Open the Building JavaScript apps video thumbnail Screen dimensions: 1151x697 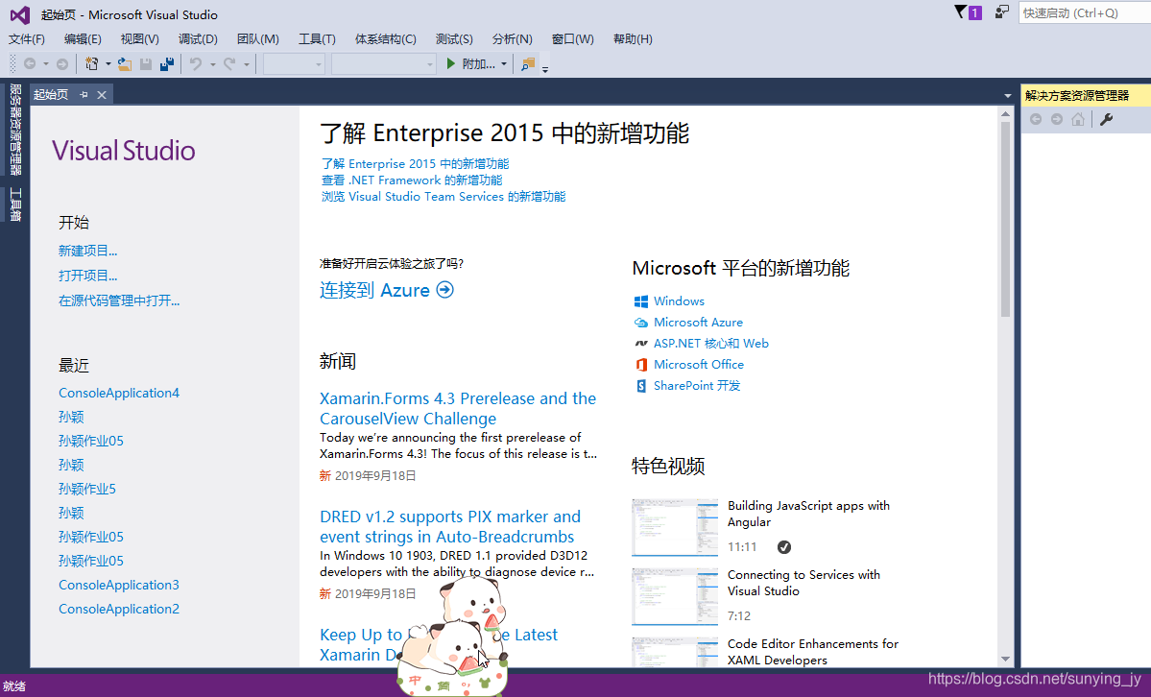pyautogui.click(x=675, y=527)
